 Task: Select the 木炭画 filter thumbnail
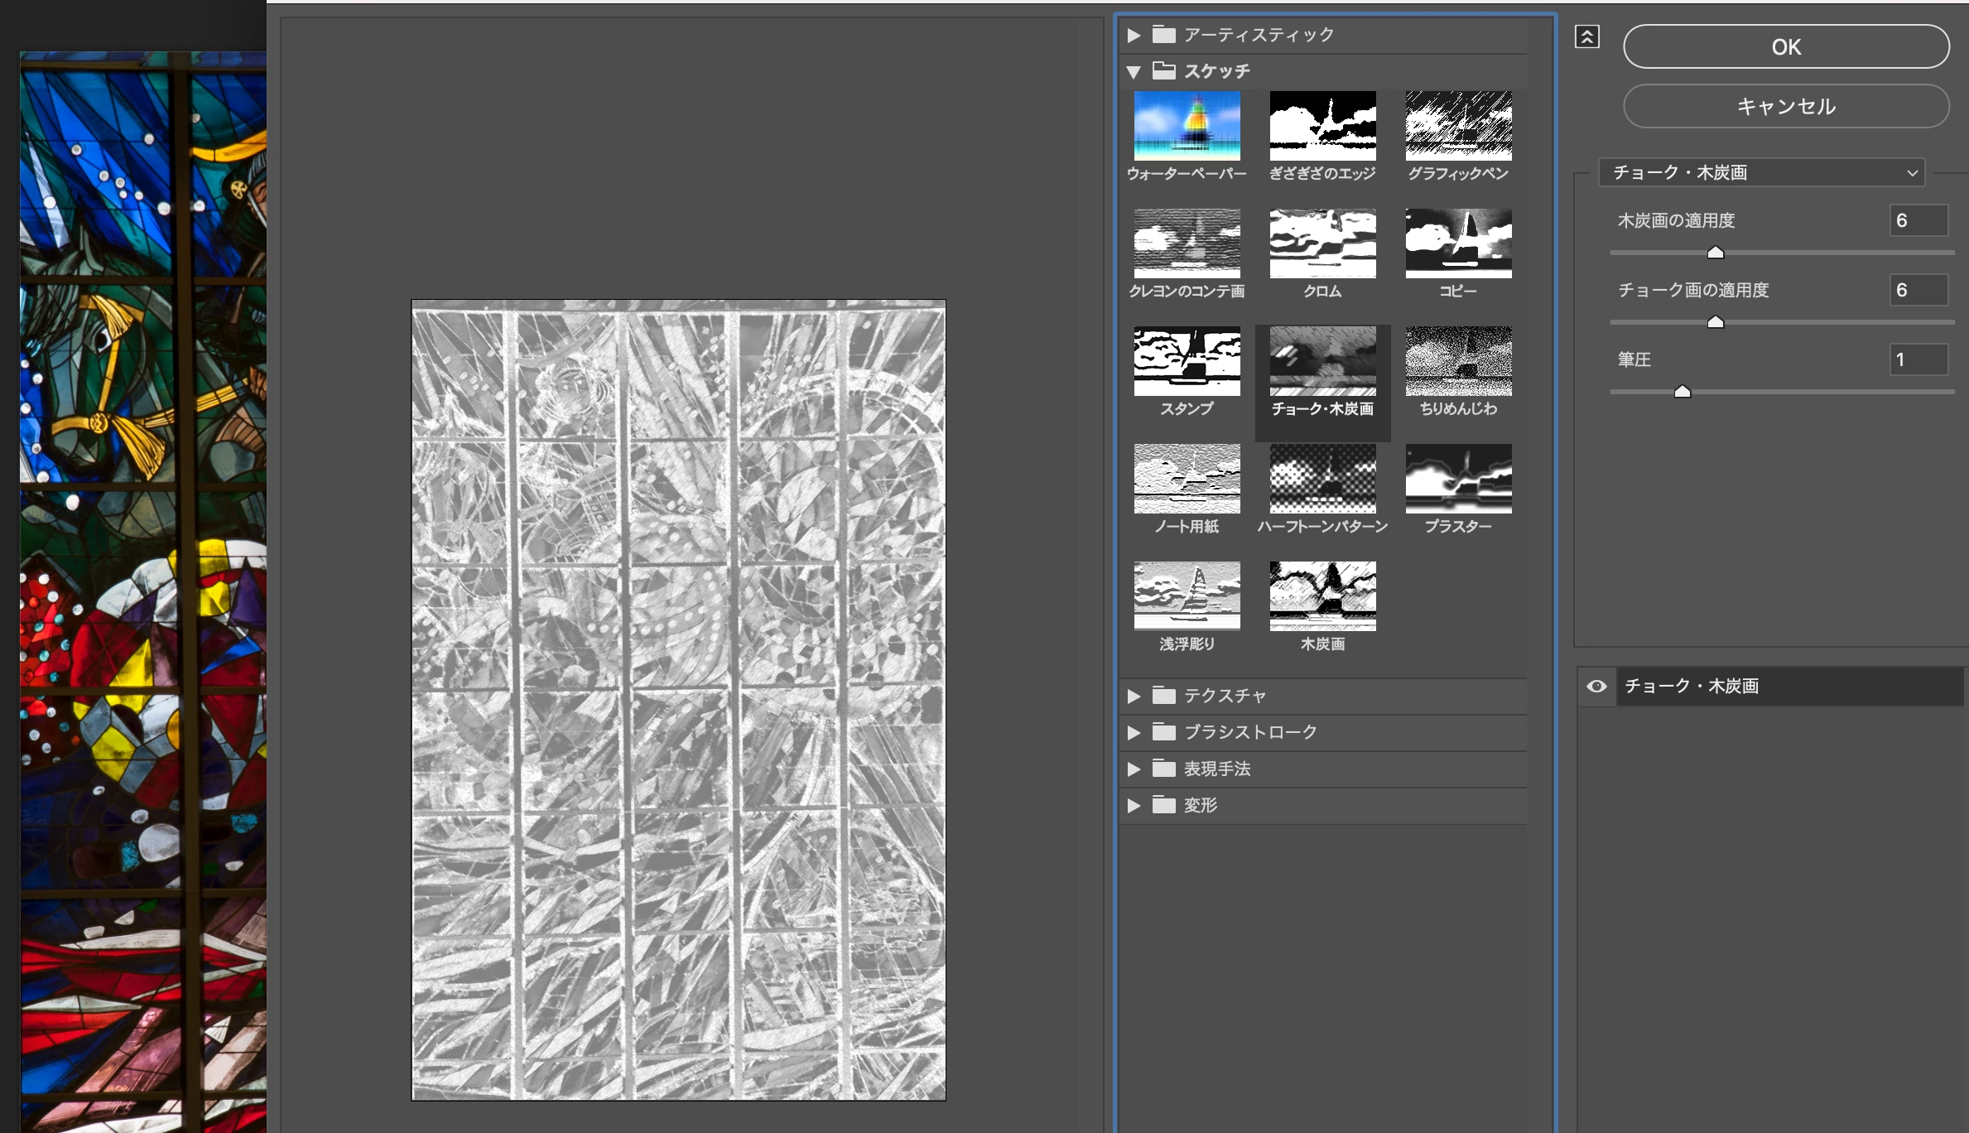(x=1322, y=596)
